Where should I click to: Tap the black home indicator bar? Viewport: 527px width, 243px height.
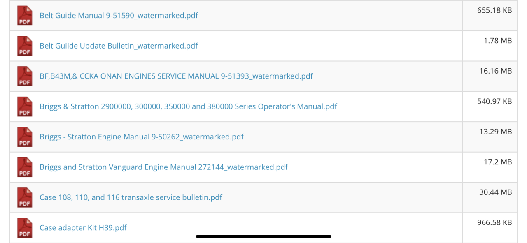pos(263,236)
